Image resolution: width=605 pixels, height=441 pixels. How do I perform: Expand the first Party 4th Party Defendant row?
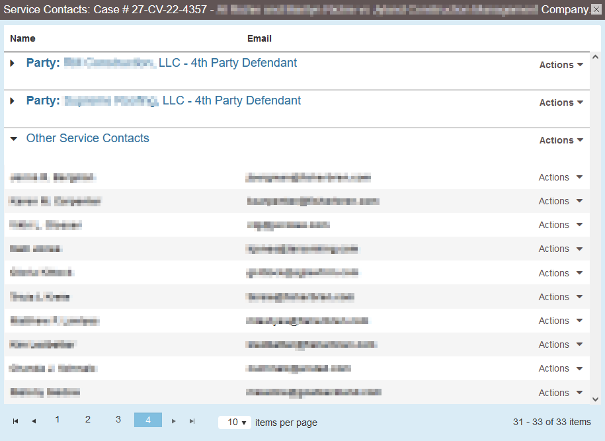click(13, 63)
